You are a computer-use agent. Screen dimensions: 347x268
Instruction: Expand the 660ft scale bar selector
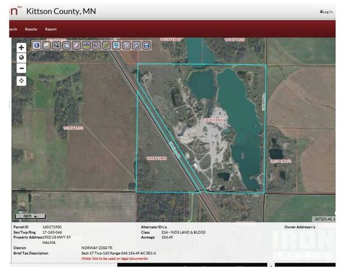[x=31, y=216]
